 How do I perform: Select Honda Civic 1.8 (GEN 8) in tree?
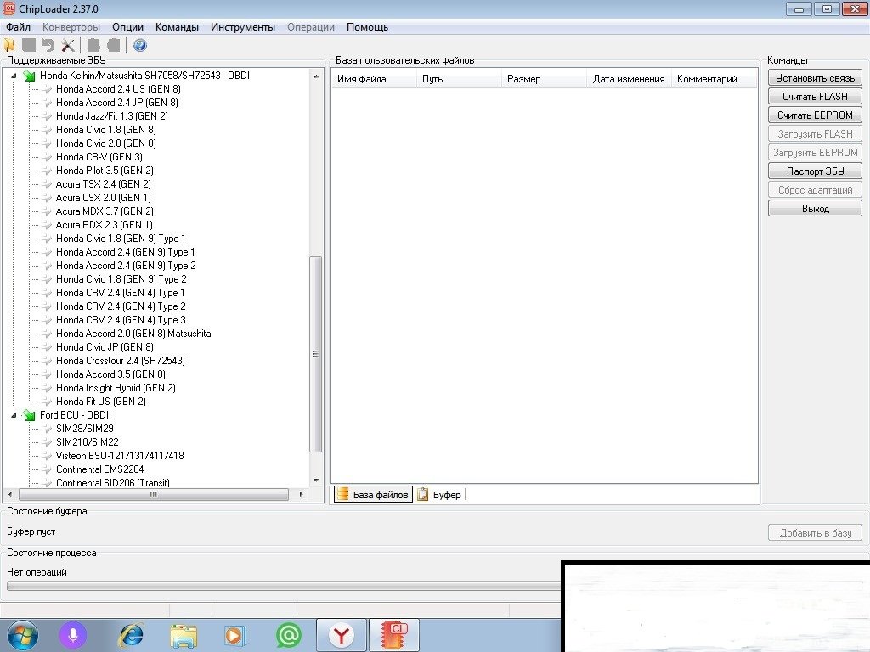click(x=105, y=130)
